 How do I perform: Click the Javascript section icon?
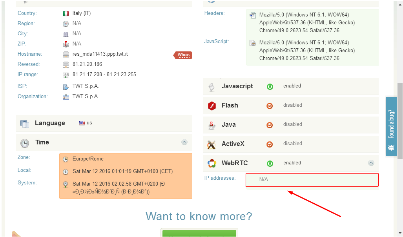coord(212,87)
